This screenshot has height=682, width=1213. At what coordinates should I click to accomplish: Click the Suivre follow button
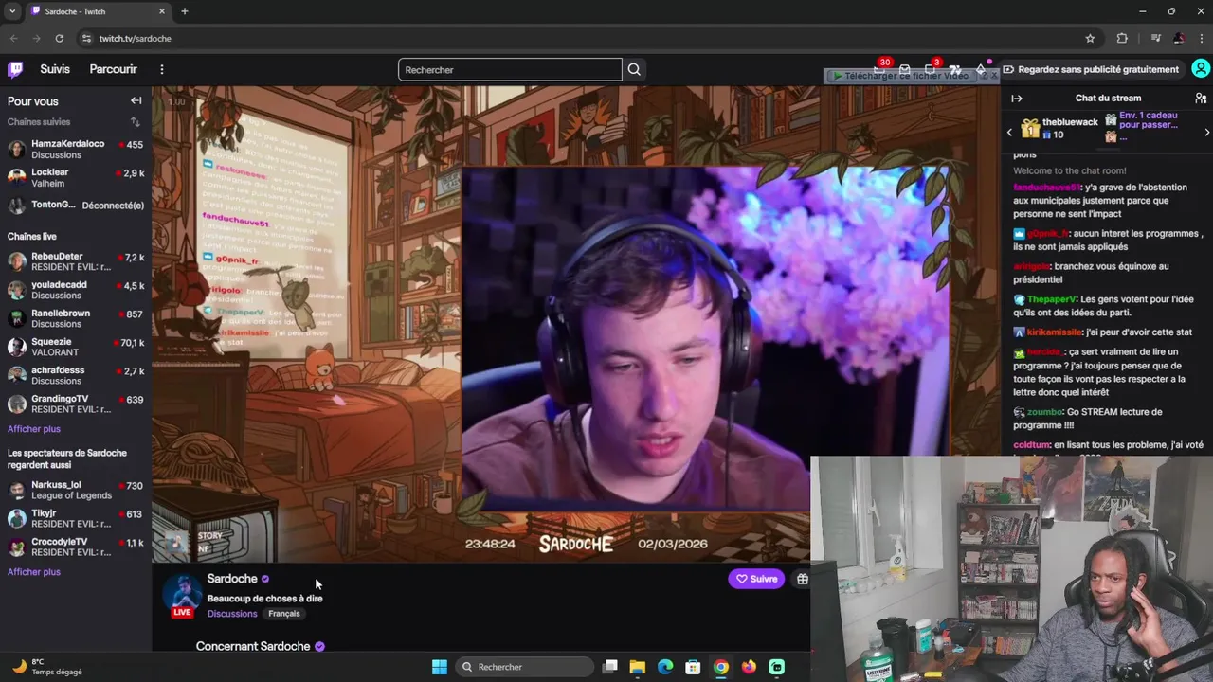(x=756, y=579)
